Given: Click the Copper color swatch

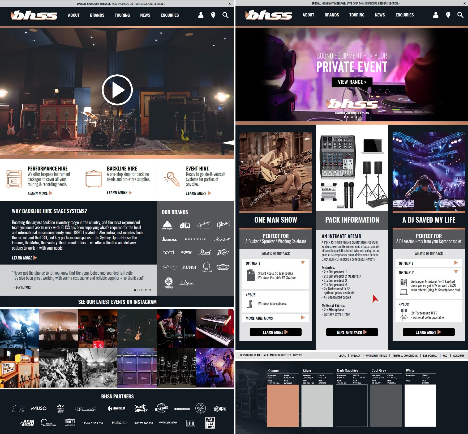Looking at the screenshot, I should tap(283, 406).
